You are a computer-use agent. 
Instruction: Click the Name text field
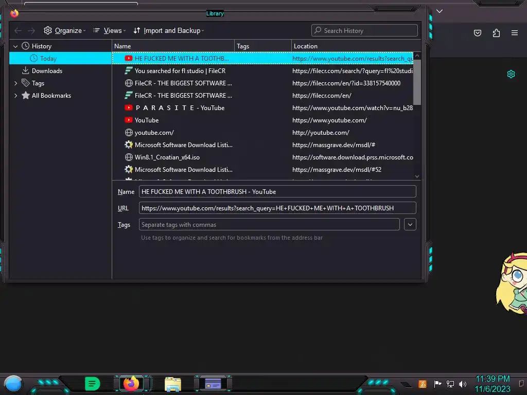277,191
